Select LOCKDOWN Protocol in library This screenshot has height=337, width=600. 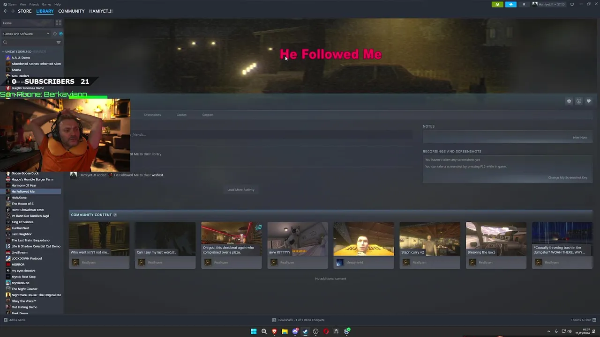27,258
